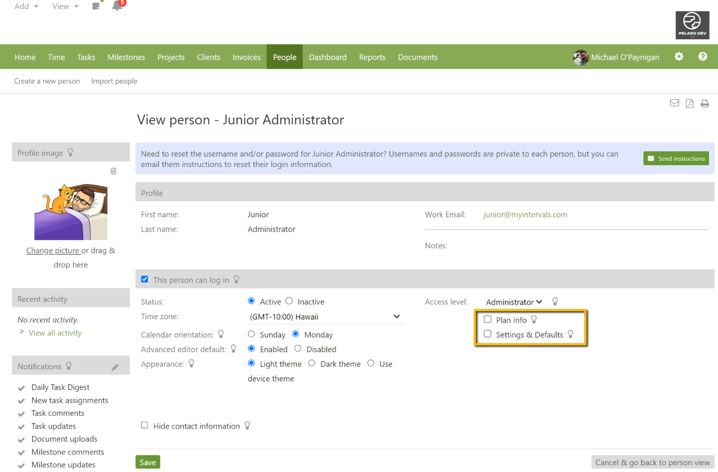Click the Send instructions button
Screen dimensions: 718x472
(676, 158)
